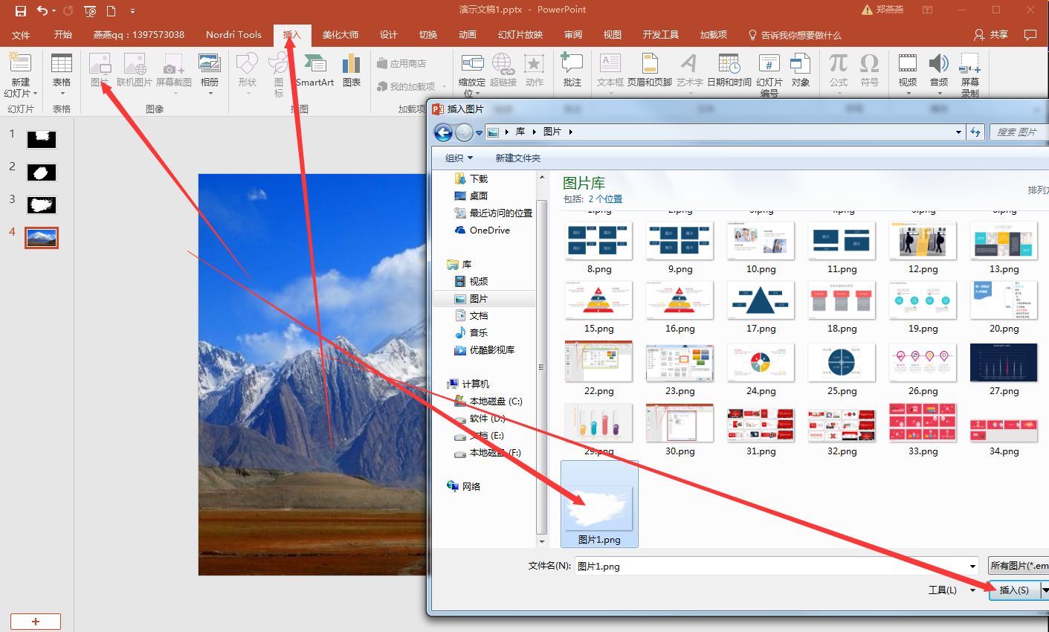Click the Chart (图表) icon
Image resolution: width=1049 pixels, height=632 pixels.
point(352,68)
